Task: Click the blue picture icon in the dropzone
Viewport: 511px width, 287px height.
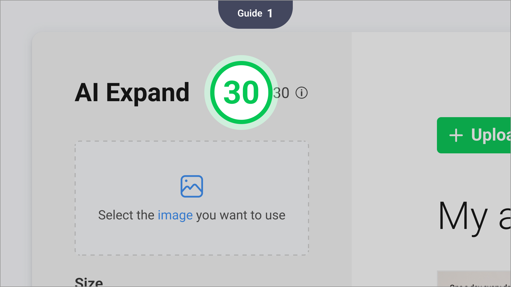Action: (x=192, y=186)
